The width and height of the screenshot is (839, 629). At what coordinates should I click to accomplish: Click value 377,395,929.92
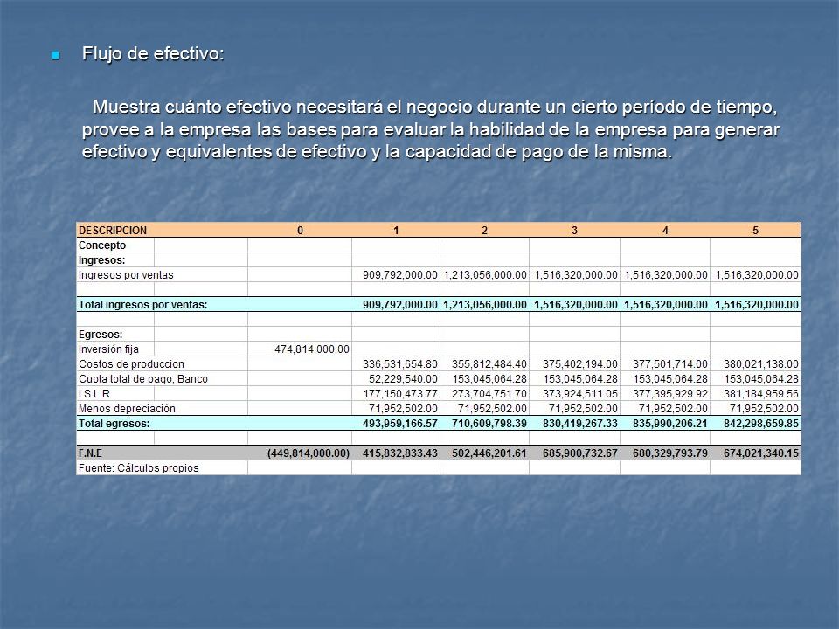[x=670, y=394]
